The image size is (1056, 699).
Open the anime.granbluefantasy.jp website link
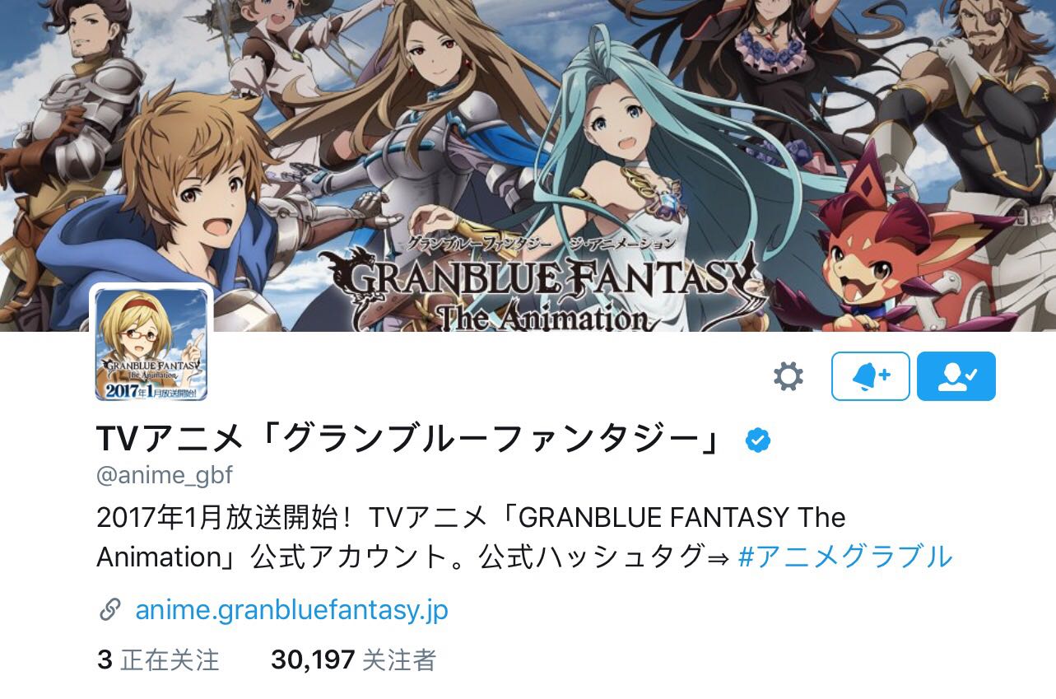[291, 610]
